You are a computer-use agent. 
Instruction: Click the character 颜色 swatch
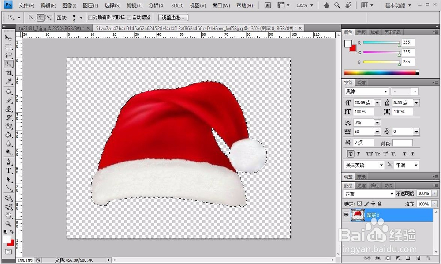point(403,143)
